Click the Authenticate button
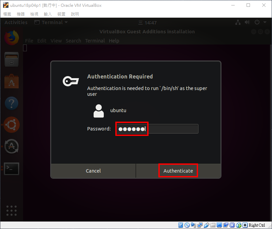Screen dimensions: 272x229 click(x=178, y=171)
